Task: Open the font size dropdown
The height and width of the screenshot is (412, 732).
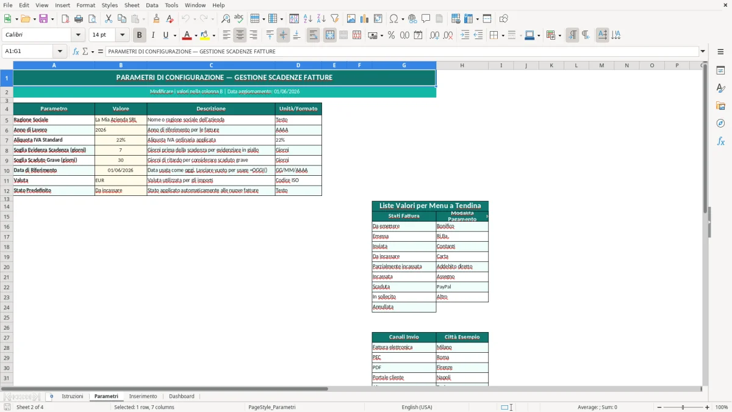Action: pos(122,35)
